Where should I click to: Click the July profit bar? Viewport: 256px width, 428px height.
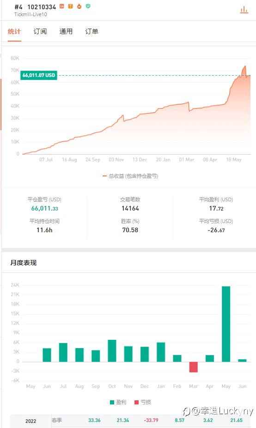[x=63, y=352]
